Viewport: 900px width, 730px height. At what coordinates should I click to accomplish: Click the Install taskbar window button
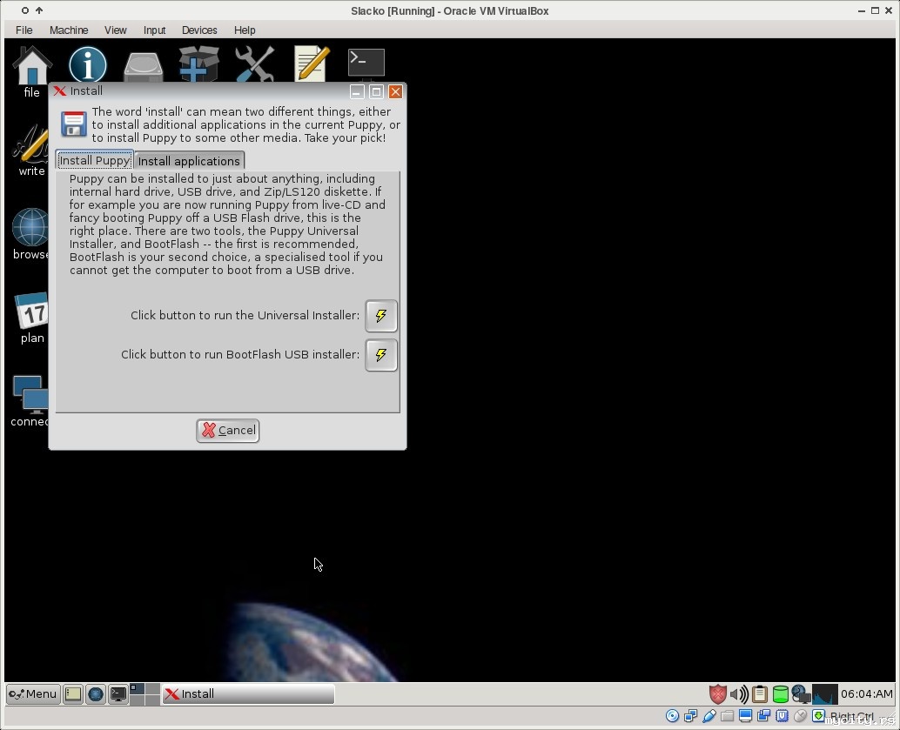248,694
